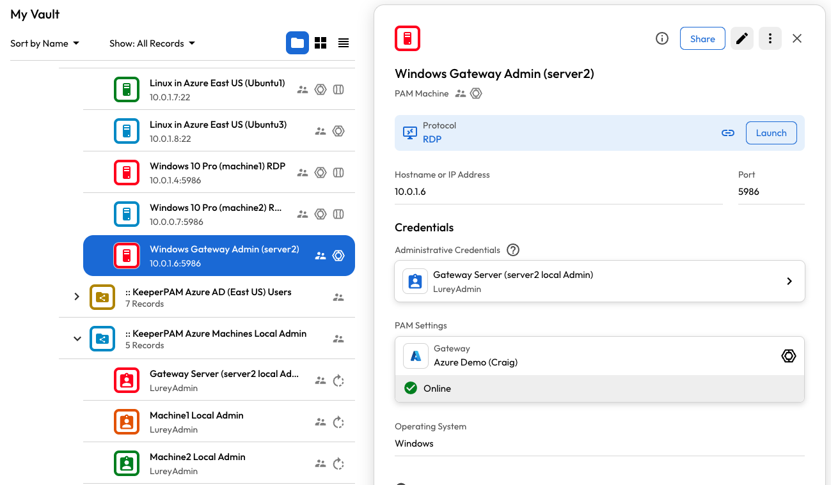Click help icon beside Administrative Credentials
Screen dimensions: 831x485
pos(512,250)
